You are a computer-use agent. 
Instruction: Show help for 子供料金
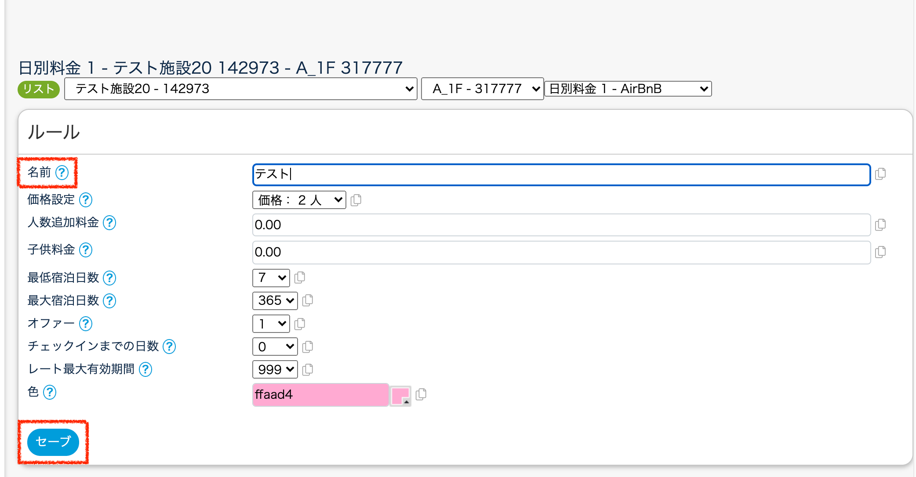tap(86, 250)
